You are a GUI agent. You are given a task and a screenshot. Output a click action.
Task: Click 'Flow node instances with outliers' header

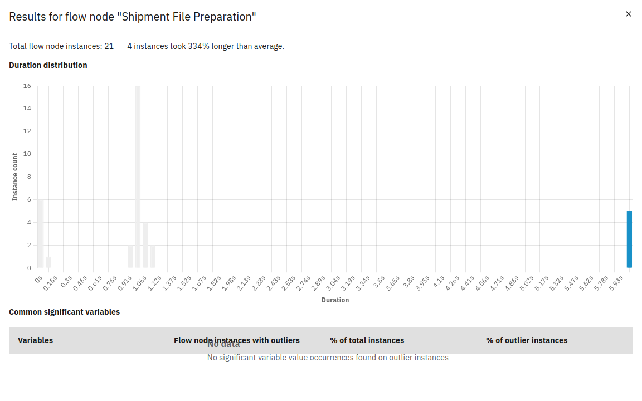pyautogui.click(x=237, y=340)
